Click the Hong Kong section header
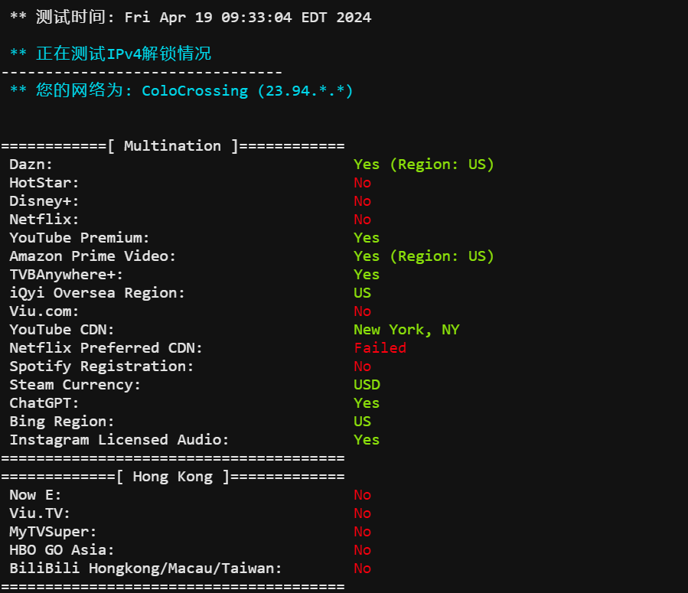The image size is (688, 593). [x=172, y=477]
